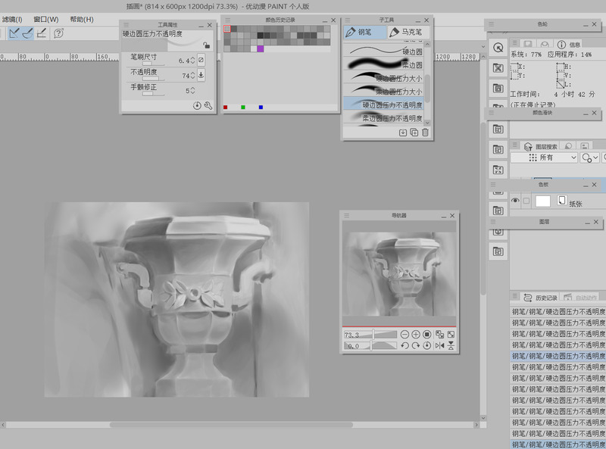Image resolution: width=606 pixels, height=449 pixels.
Task: Click the zoom in icon in Navigator
Action: click(x=416, y=334)
